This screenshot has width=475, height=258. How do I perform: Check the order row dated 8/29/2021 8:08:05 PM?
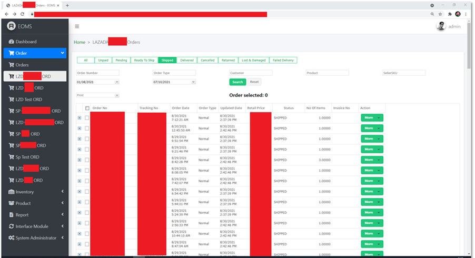tap(87, 171)
